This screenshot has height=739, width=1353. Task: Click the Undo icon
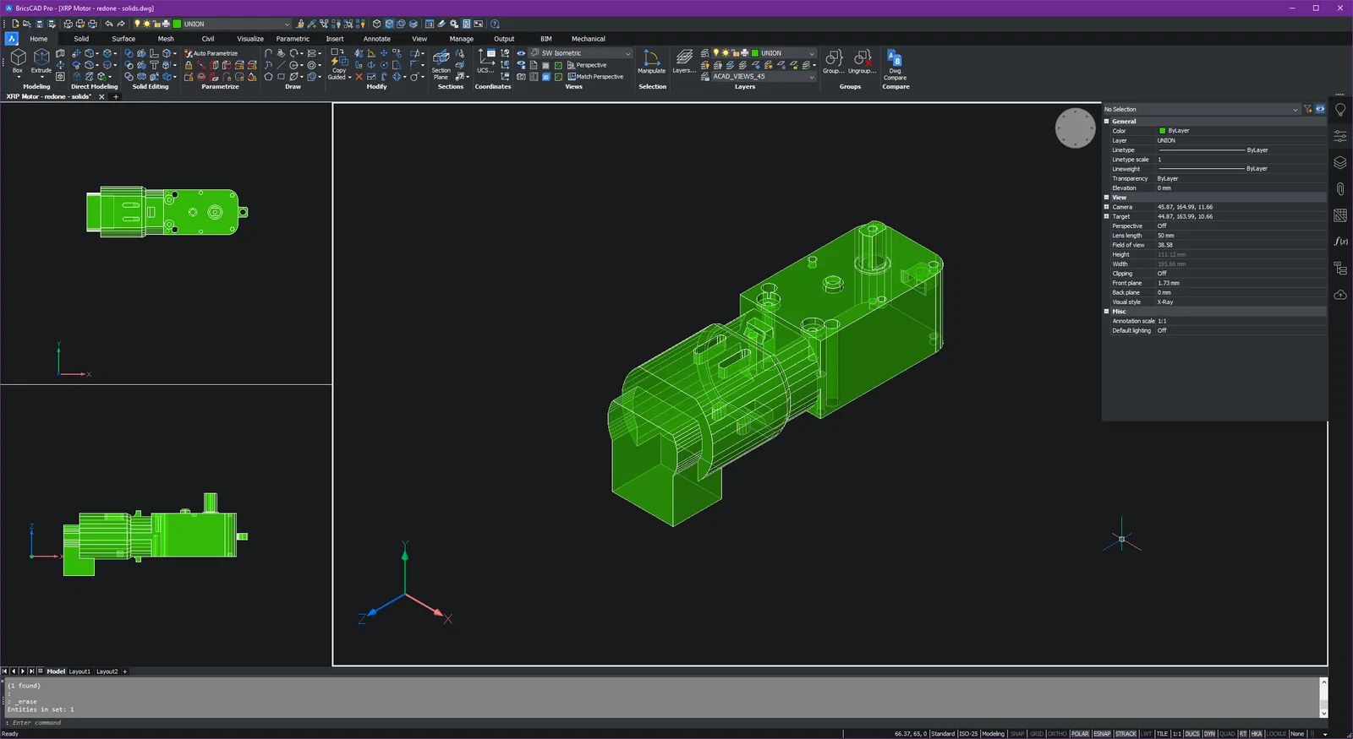coord(109,24)
